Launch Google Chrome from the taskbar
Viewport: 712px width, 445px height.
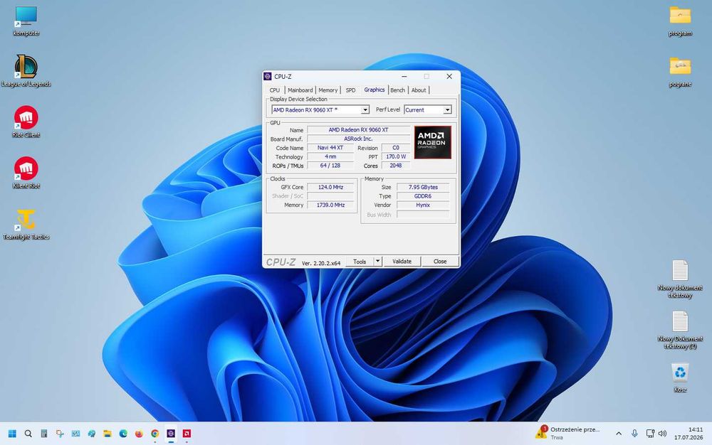coord(155,434)
